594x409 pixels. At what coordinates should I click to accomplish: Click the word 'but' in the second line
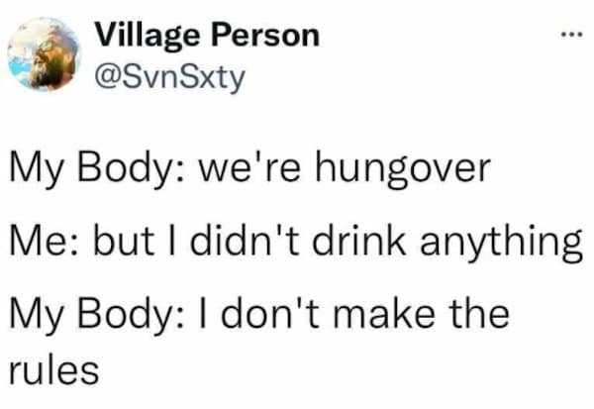click(x=124, y=241)
